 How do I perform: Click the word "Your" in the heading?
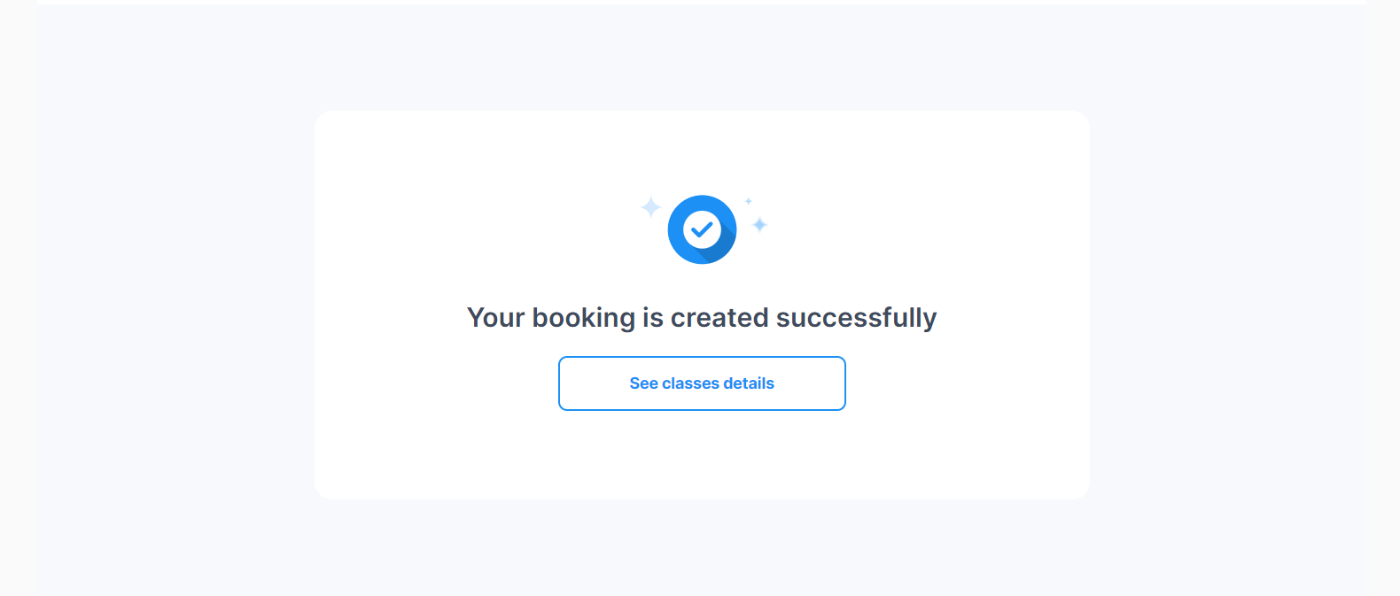[x=496, y=318]
